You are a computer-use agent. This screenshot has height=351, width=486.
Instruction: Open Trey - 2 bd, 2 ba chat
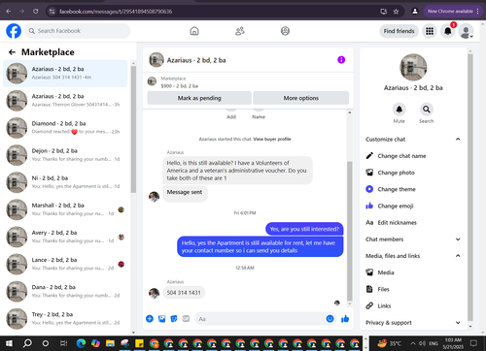tap(65, 318)
